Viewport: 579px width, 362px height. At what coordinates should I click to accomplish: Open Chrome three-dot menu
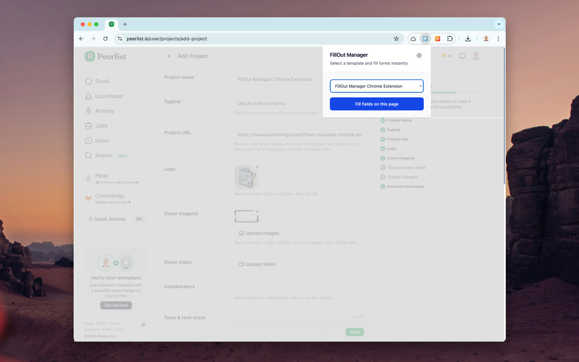[498, 39]
